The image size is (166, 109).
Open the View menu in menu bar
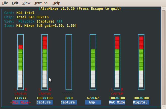coord(26,3)
